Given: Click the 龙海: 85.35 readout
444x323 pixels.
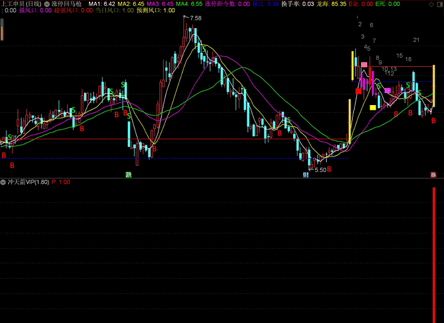Looking at the screenshot, I should point(331,4).
